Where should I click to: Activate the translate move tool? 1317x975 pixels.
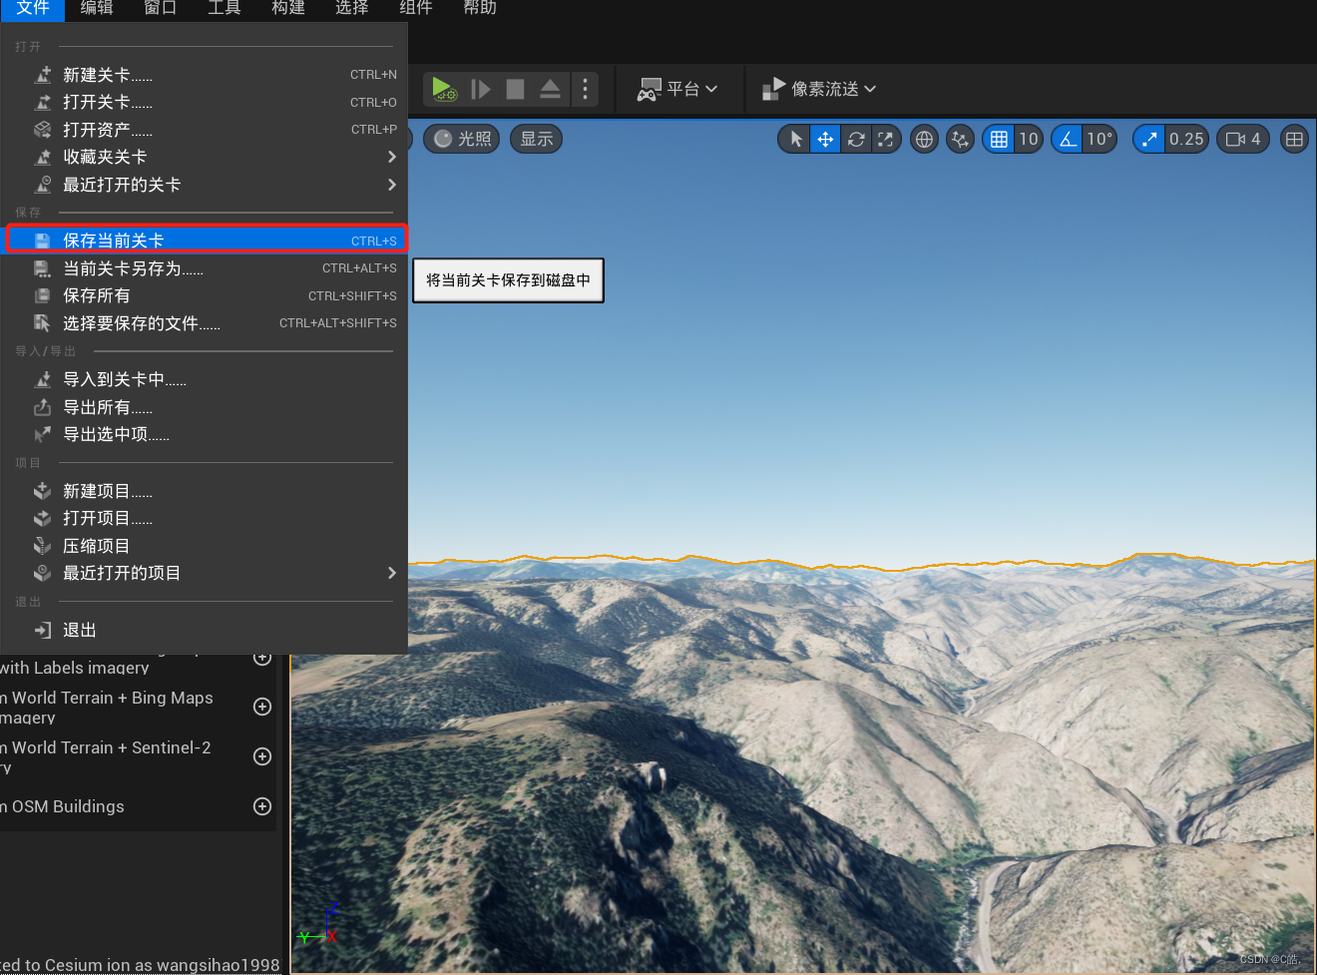coord(825,139)
